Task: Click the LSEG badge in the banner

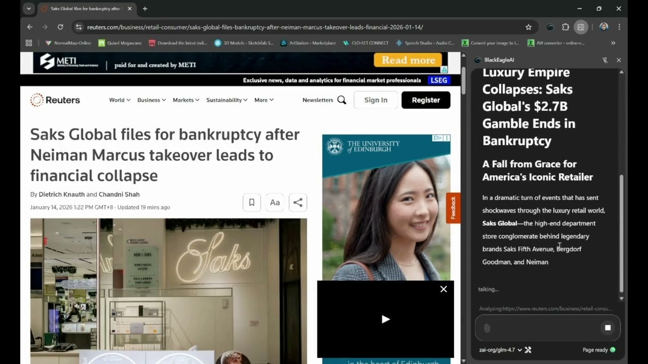Action: click(x=438, y=80)
